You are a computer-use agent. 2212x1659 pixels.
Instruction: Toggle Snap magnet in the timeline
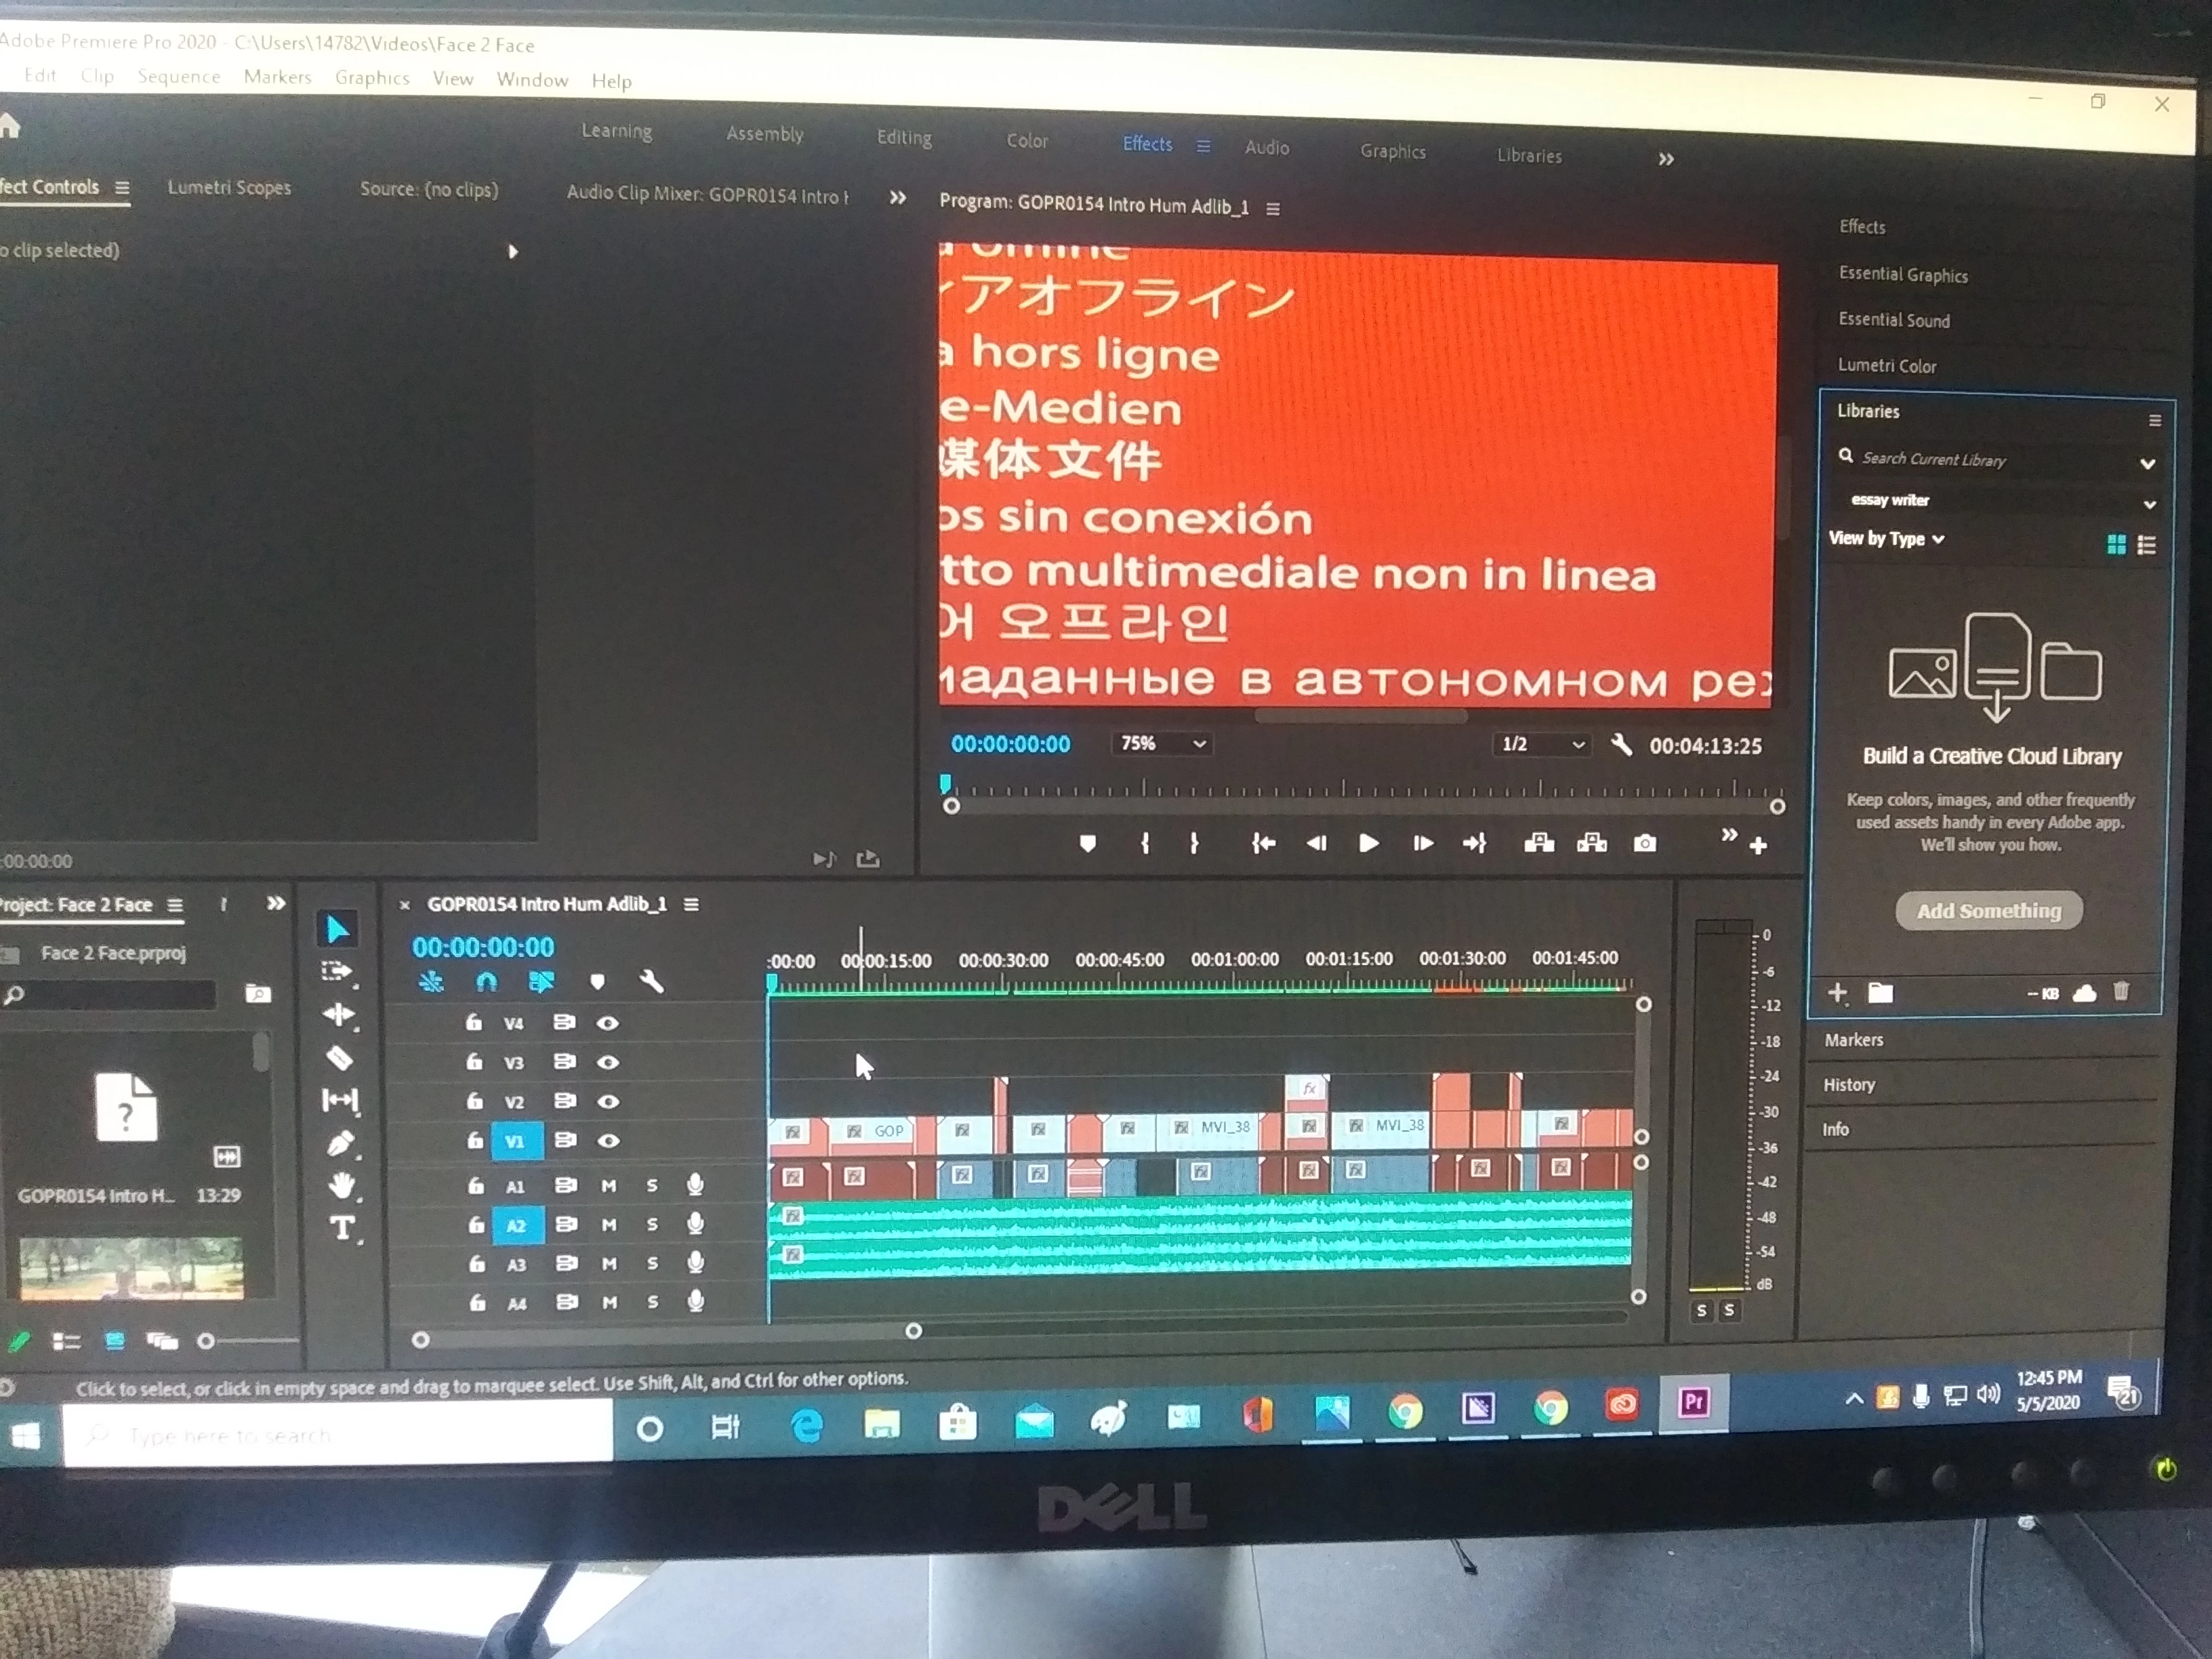486,982
